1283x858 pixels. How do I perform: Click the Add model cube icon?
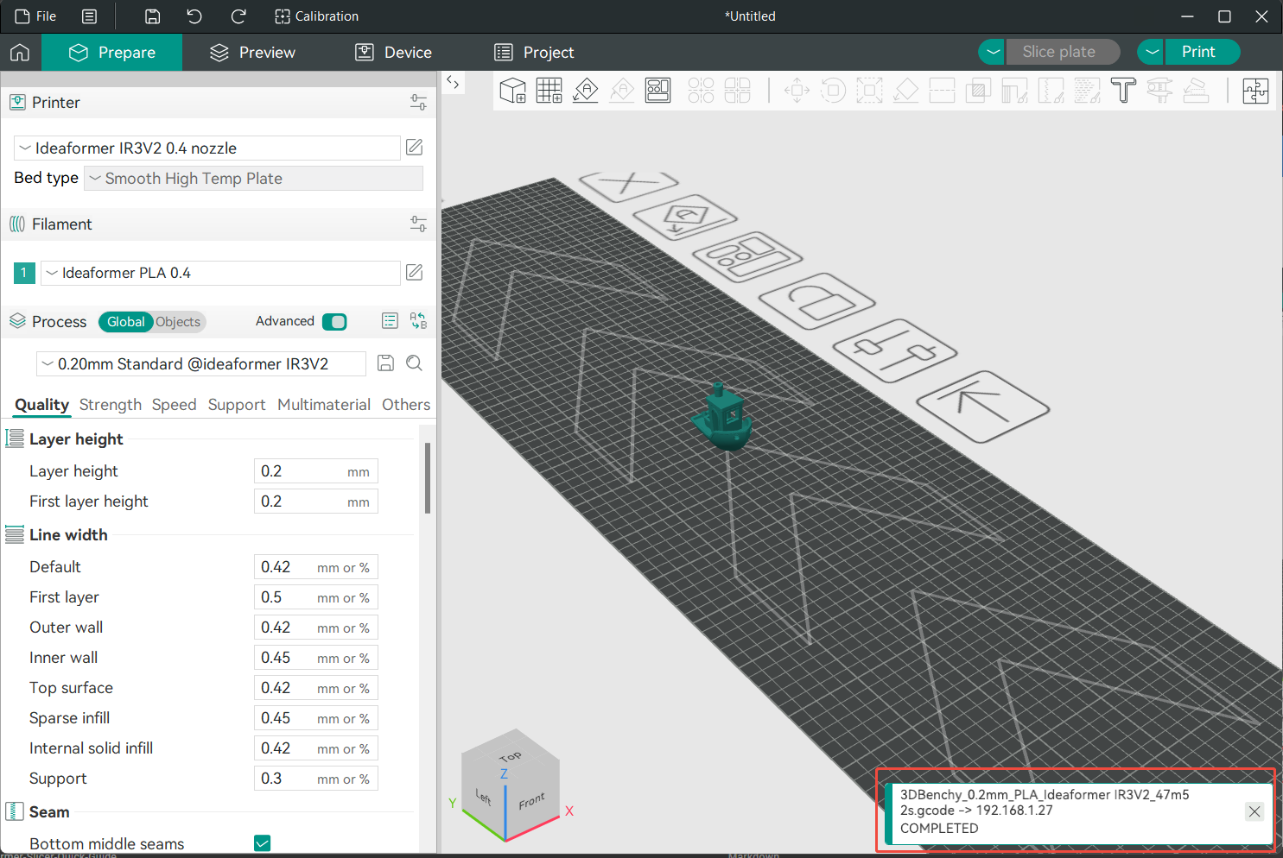tap(512, 90)
